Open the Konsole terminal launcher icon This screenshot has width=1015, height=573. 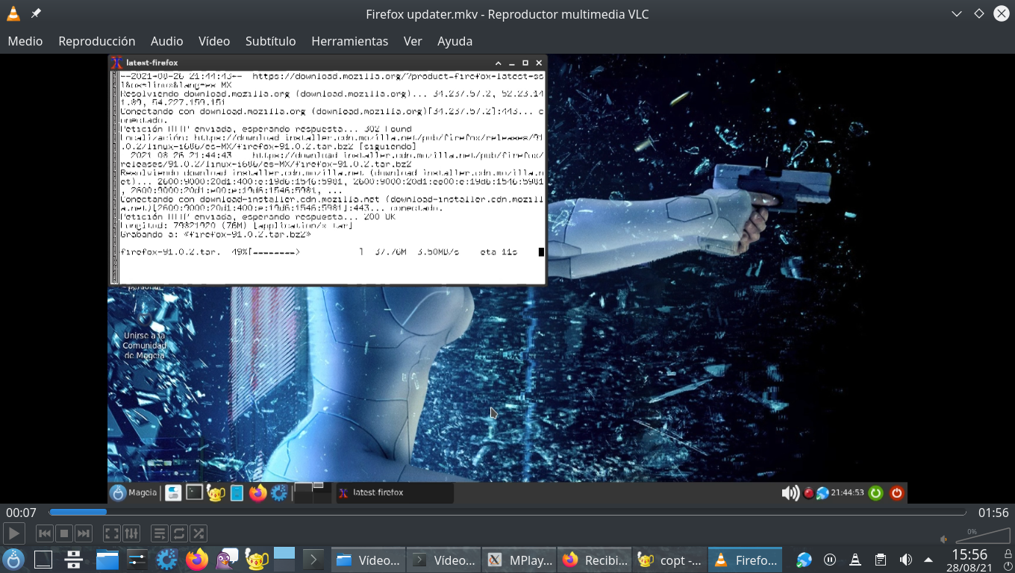point(313,559)
